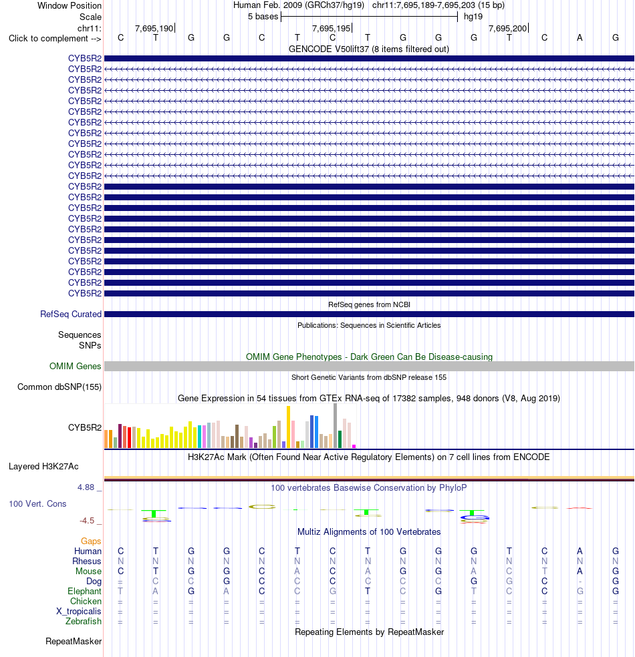Image resolution: width=635 pixels, height=657 pixels.
Task: Click the chr11:7,695,189-7,695,203 position text
Action: coord(438,5)
